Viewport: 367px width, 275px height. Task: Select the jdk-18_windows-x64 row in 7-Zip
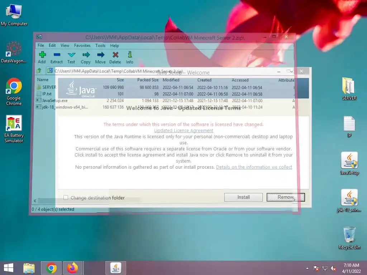pyautogui.click(x=165, y=107)
